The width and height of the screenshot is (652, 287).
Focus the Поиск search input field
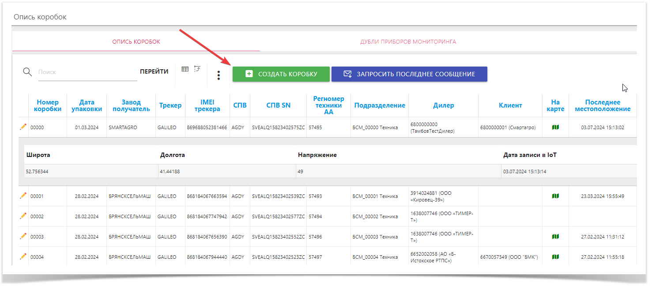[x=86, y=72]
